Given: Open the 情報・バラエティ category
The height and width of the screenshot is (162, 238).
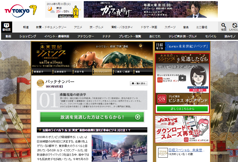Looking at the screenshot, I should click(x=122, y=27).
